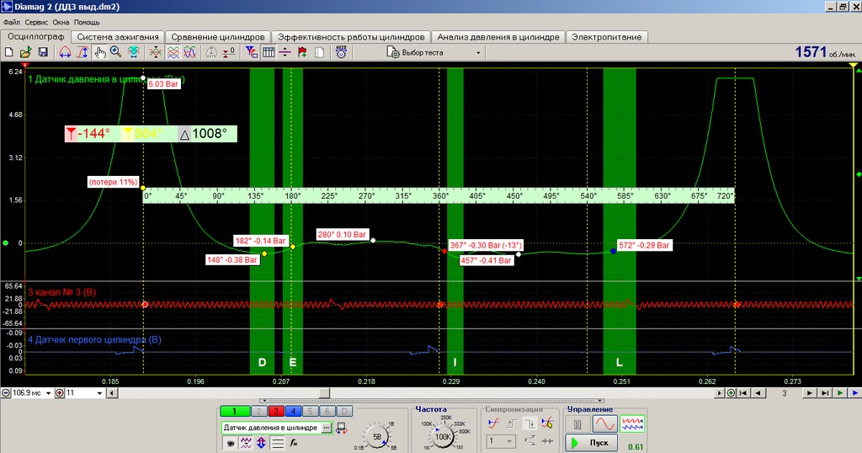
Task: Click the Пуск start button
Action: (592, 443)
